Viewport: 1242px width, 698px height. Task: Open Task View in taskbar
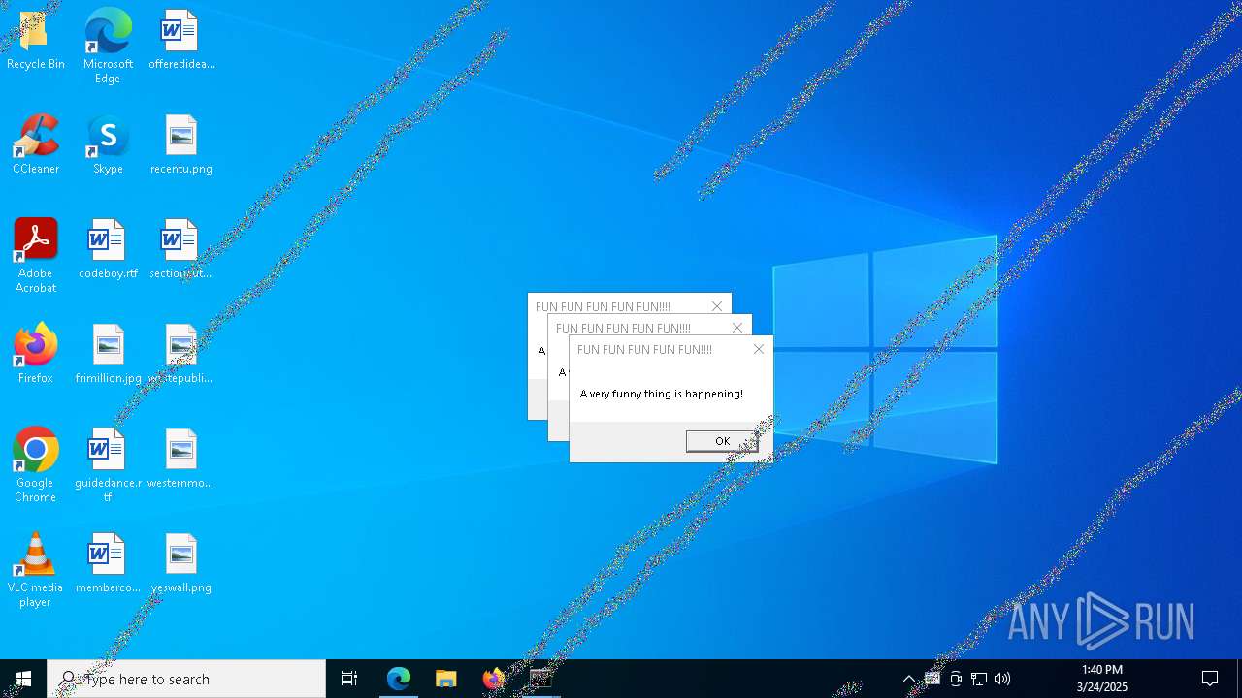click(349, 679)
